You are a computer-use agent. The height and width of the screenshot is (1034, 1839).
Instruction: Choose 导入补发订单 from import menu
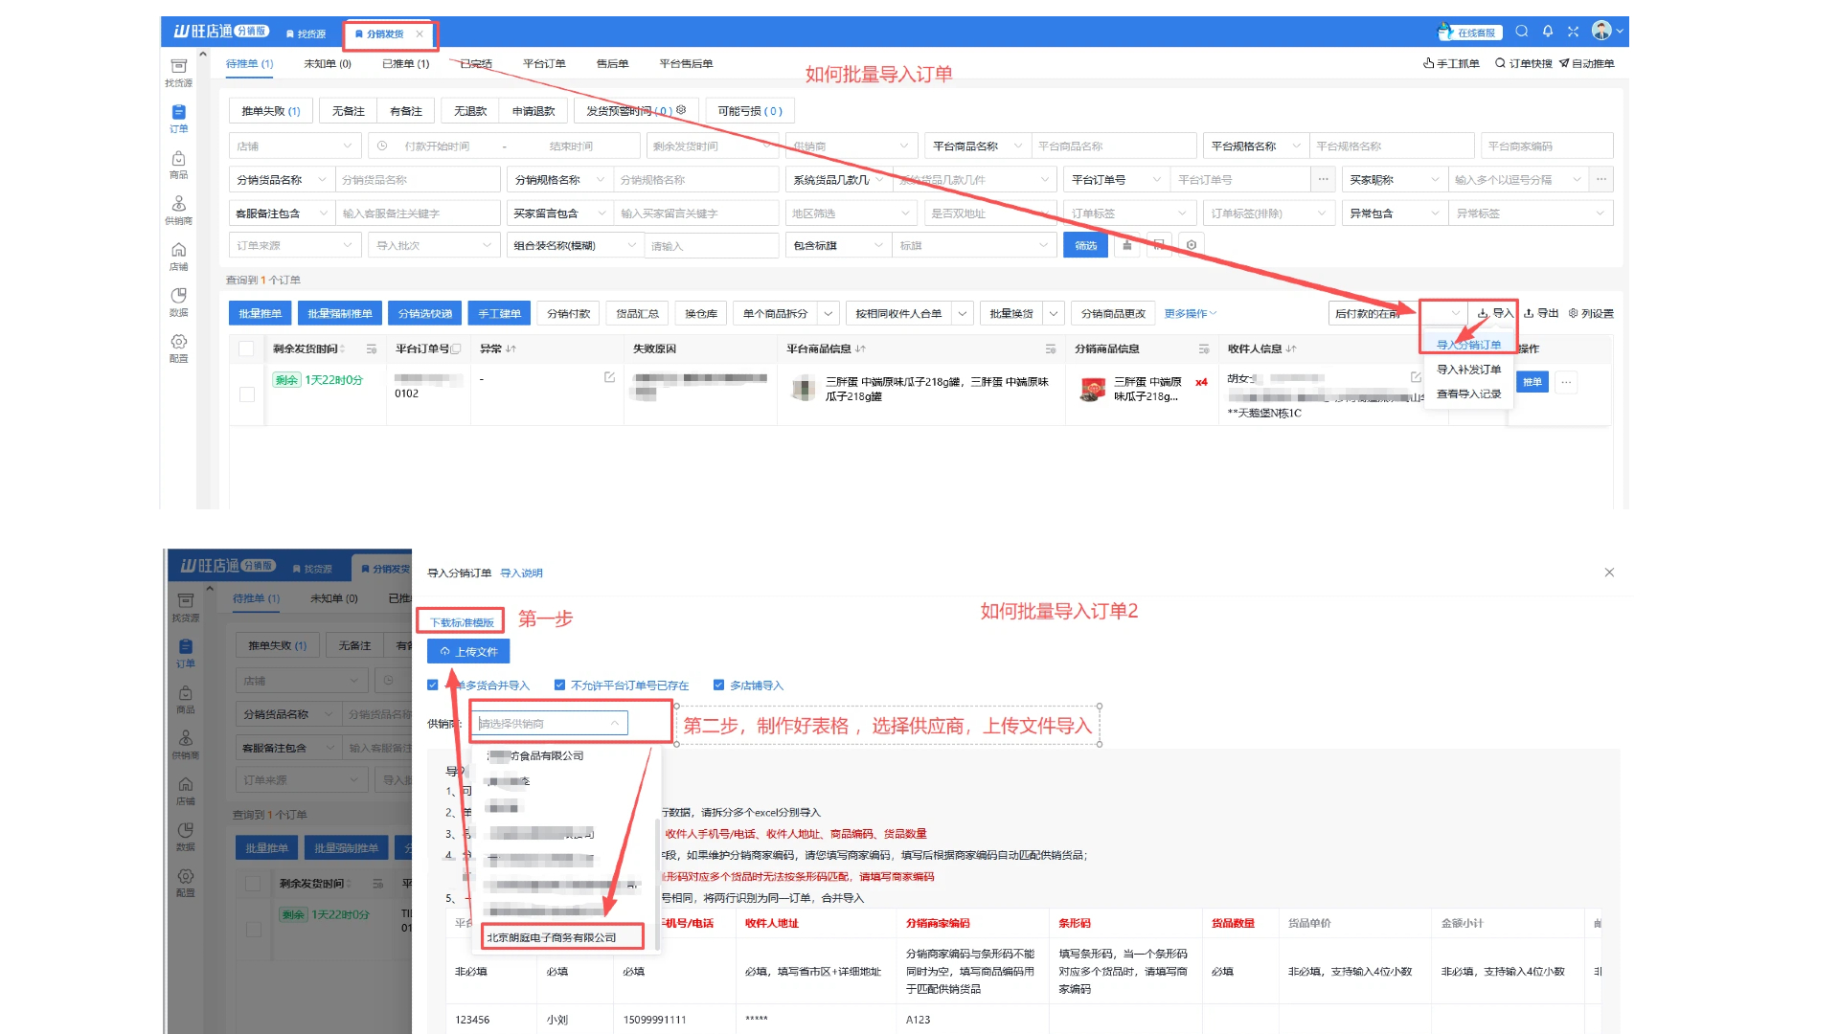click(x=1468, y=370)
